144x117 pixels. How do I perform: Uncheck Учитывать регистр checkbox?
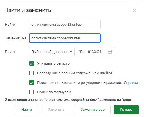[32, 63]
